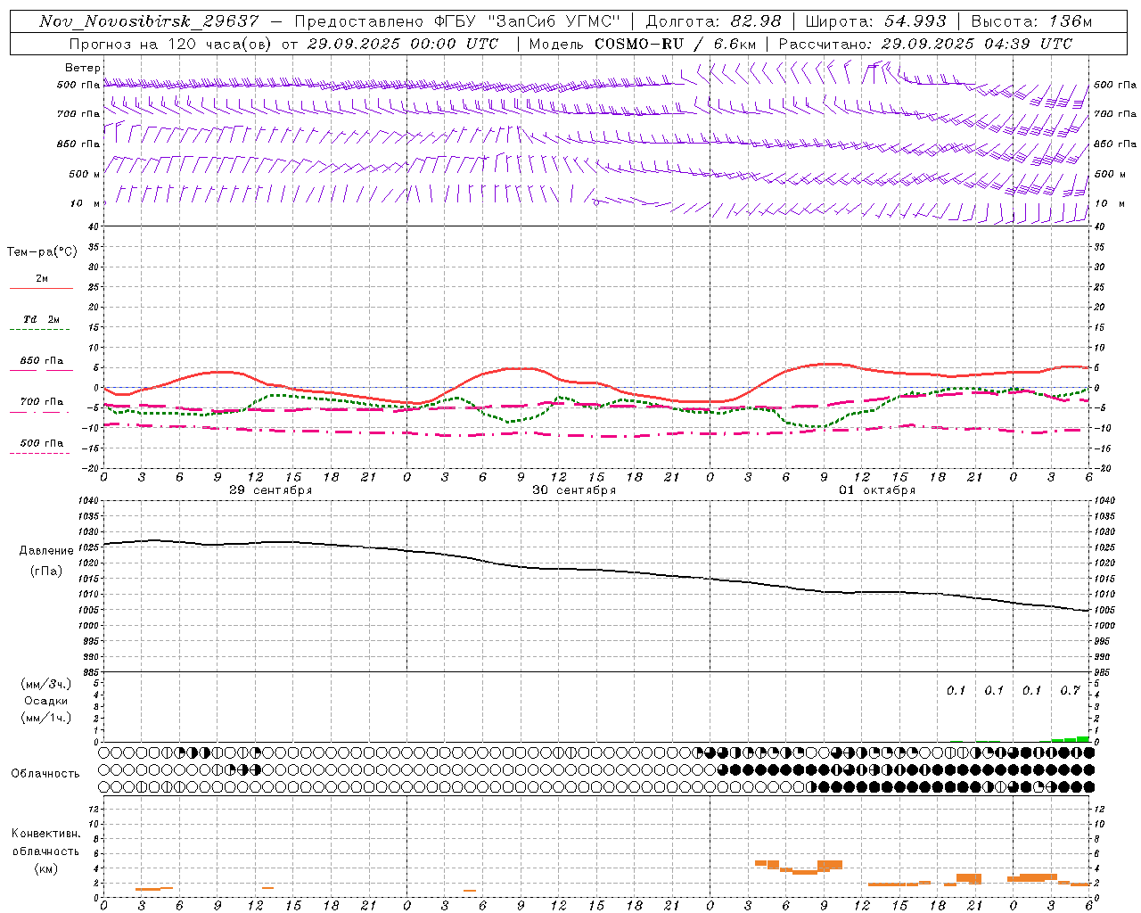Click the (км) convective height unit label
This screenshot has width=1141, height=913.
[45, 868]
